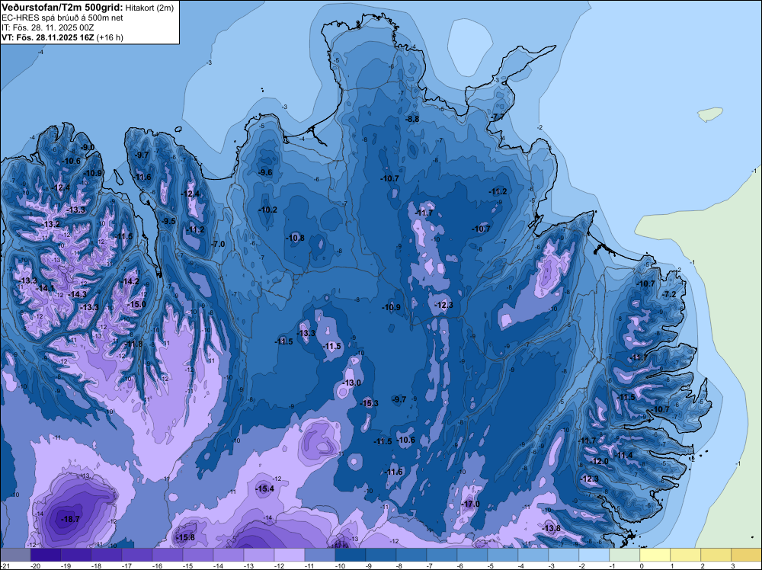Click the -13.8 temperature label
Screen dimensions: 762x570
point(551,528)
